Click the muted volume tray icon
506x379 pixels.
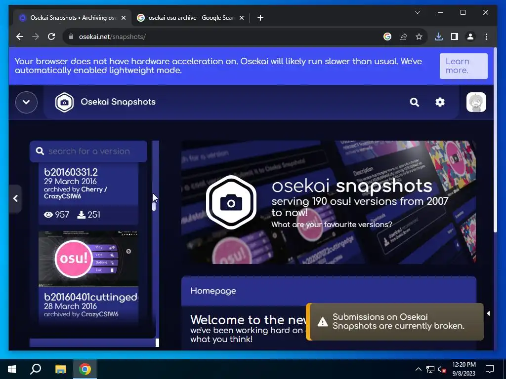(442, 369)
